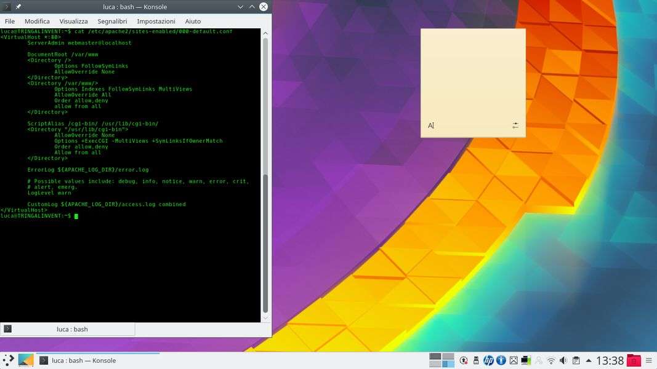Open the Modifica menu
This screenshot has width=657, height=369.
tap(37, 21)
